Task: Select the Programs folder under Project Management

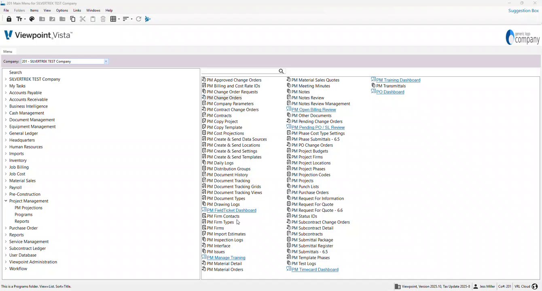Action: pyautogui.click(x=23, y=215)
